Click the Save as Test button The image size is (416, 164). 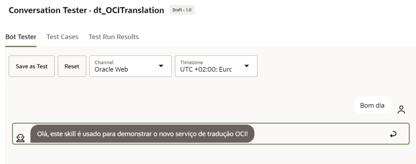[32, 66]
